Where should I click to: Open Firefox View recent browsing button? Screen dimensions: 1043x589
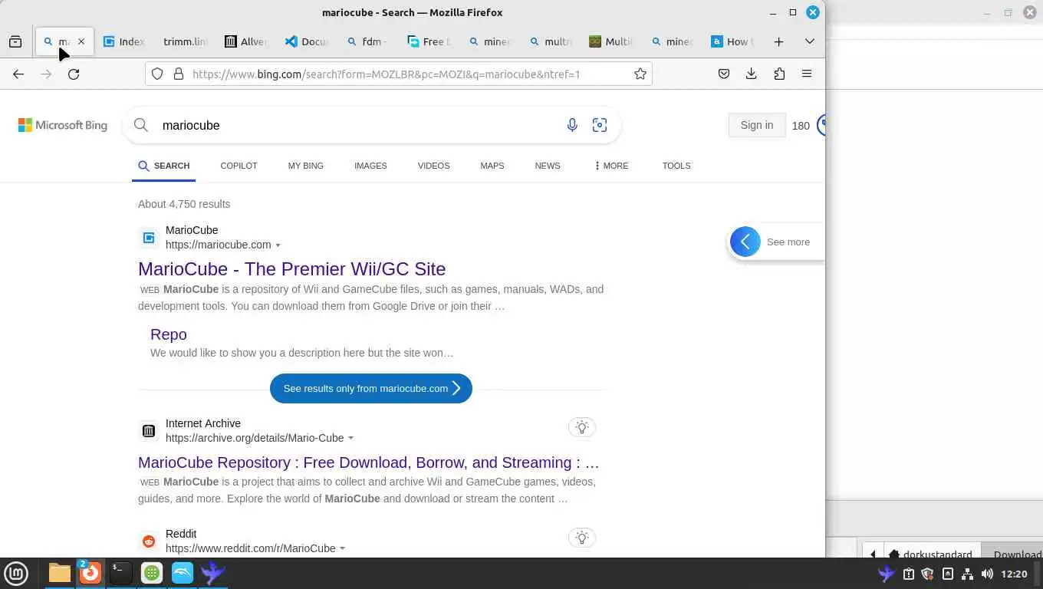(x=15, y=41)
